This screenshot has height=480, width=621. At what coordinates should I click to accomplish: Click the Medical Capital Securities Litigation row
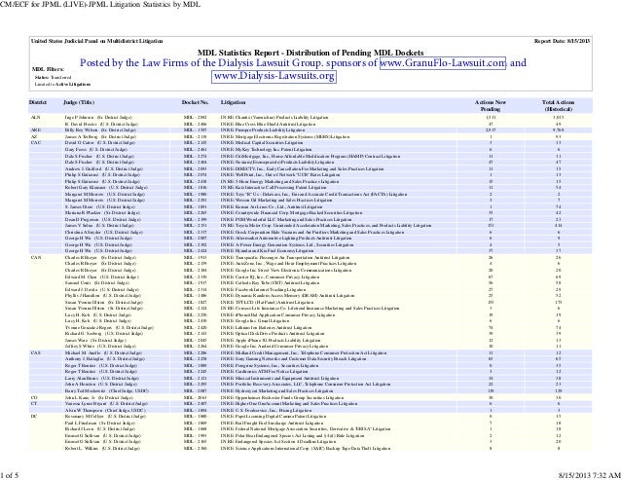tap(310, 142)
